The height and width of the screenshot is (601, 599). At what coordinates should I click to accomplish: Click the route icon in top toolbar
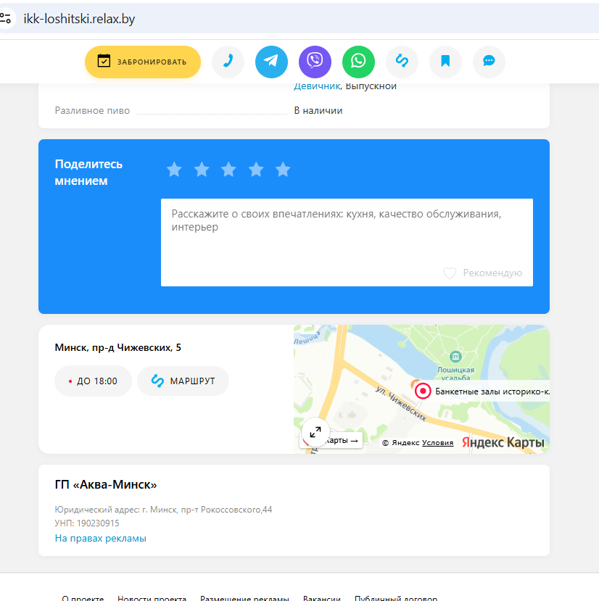402,62
